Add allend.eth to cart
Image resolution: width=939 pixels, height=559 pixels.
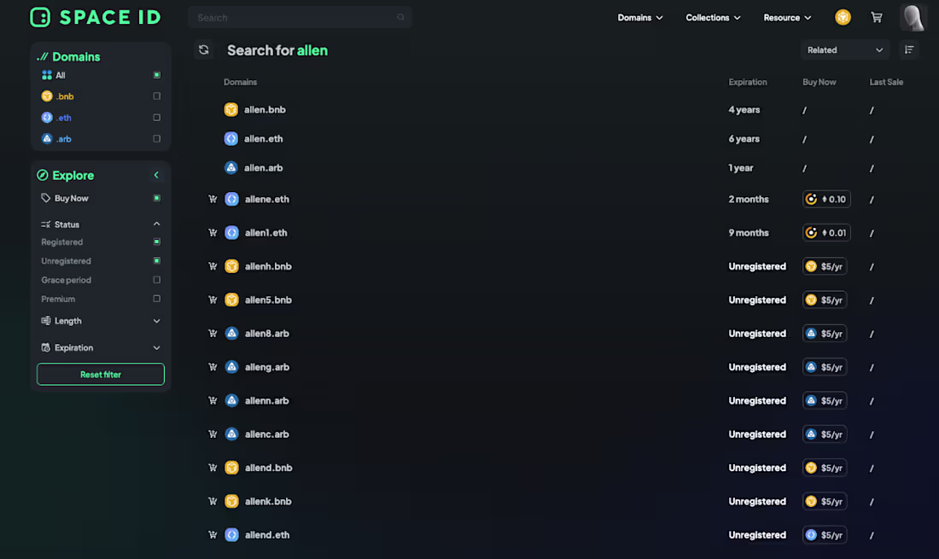pos(213,534)
